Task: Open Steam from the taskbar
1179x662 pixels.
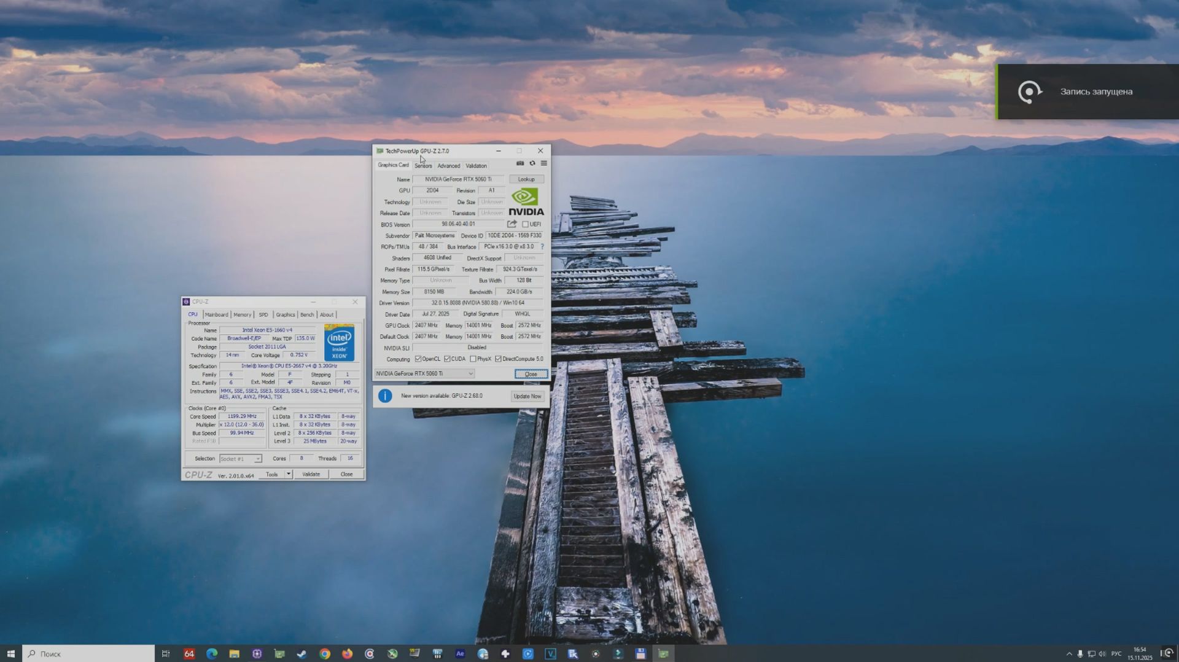Action: [302, 653]
